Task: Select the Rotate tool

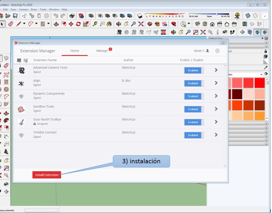Action: 78,24
